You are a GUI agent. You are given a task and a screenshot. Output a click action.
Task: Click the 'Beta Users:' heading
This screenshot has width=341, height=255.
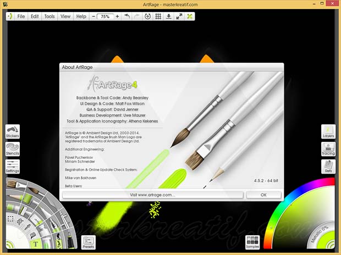[73, 186]
